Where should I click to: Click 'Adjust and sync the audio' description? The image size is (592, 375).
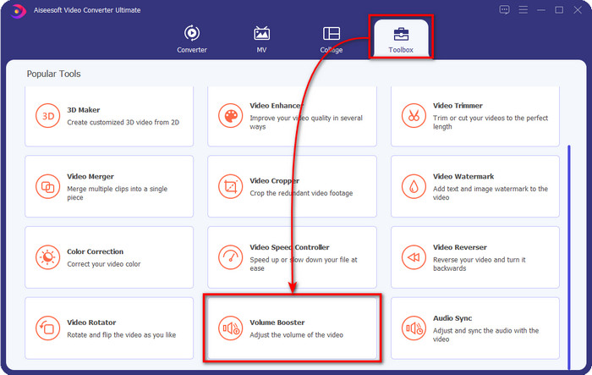click(485, 334)
